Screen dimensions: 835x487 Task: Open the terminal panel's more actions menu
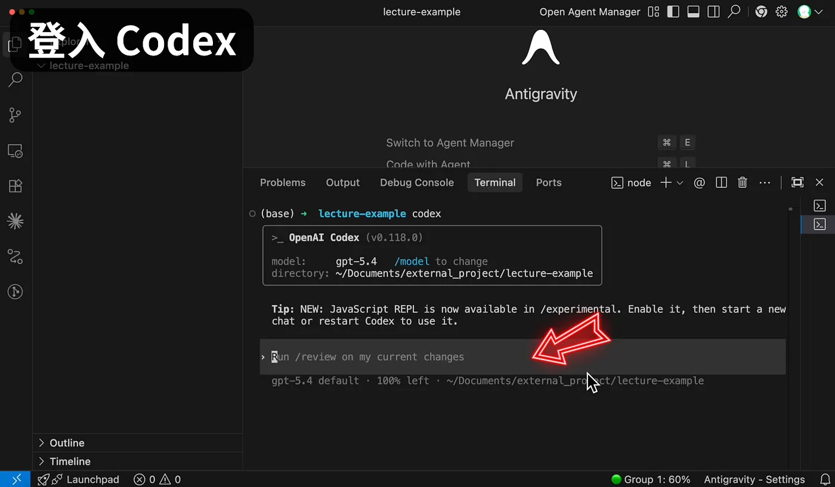tap(765, 183)
